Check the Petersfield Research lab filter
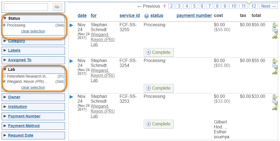 [x=4, y=76]
